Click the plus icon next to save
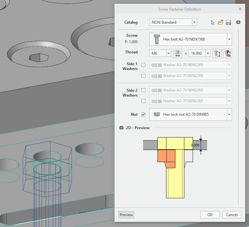 238,22
